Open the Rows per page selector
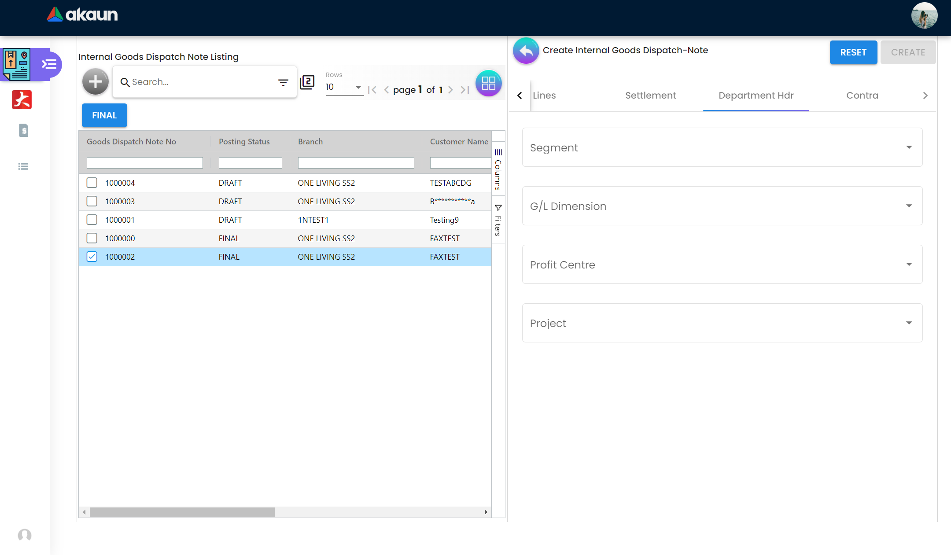This screenshot has height=555, width=951. (344, 87)
